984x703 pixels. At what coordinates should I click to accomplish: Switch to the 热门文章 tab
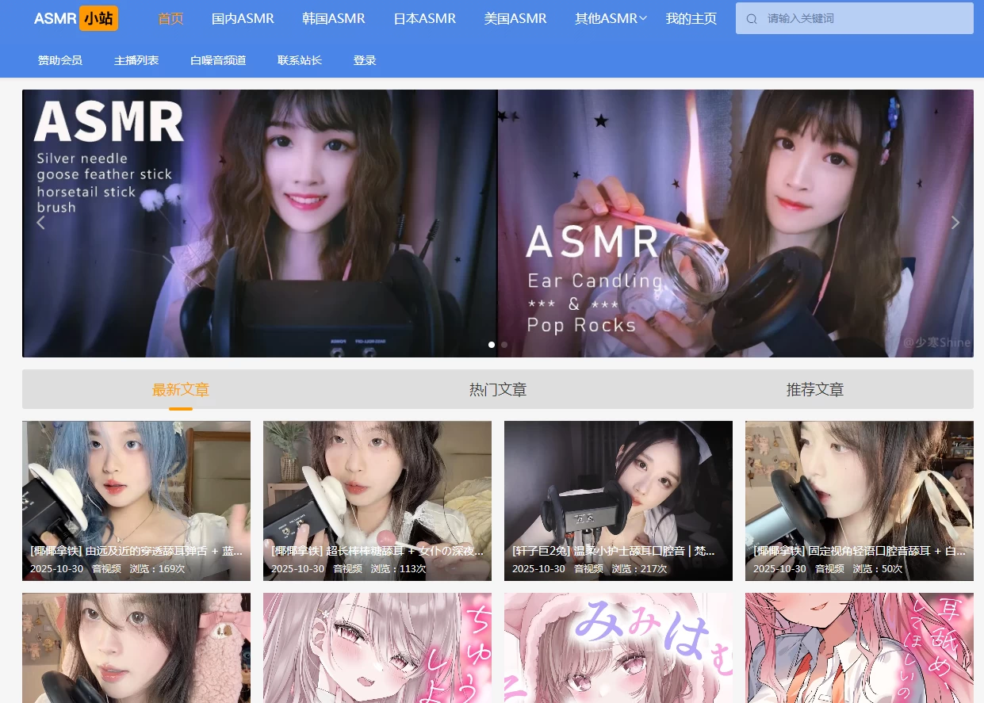point(497,389)
